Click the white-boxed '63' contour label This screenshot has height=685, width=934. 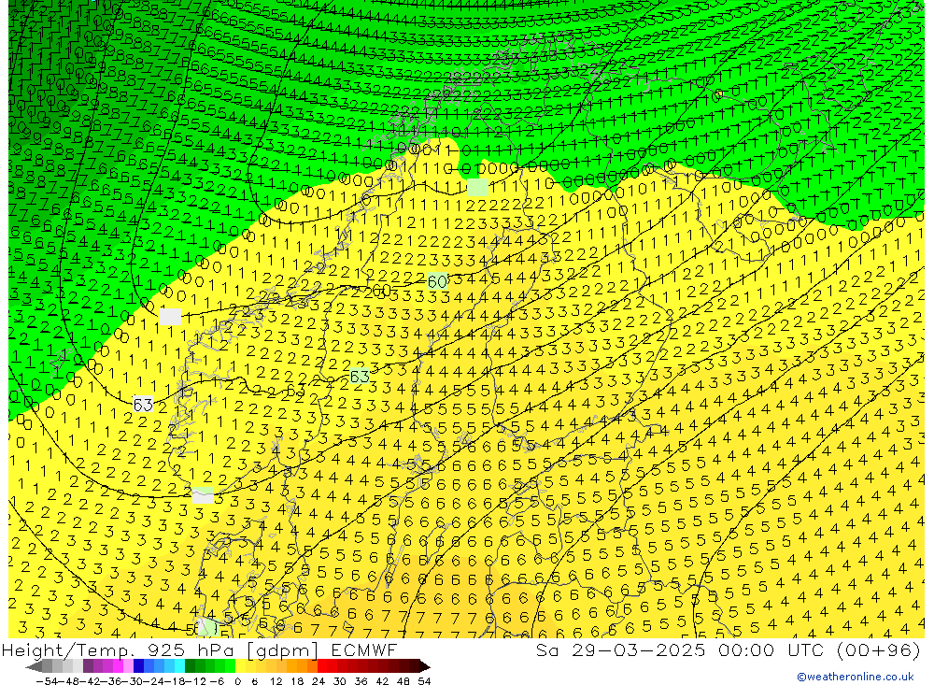[x=143, y=405]
